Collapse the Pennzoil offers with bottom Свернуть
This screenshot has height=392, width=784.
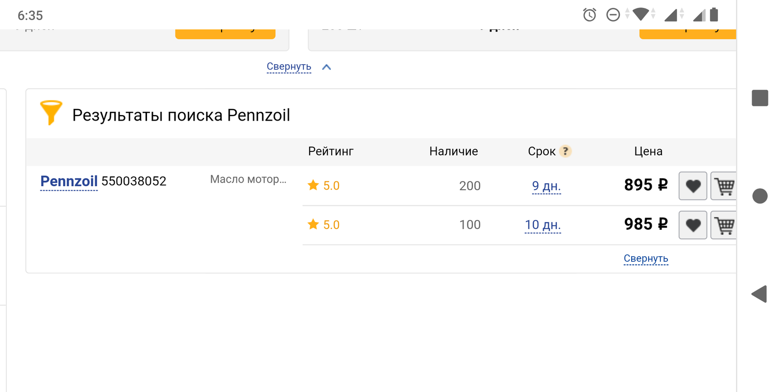tap(646, 258)
